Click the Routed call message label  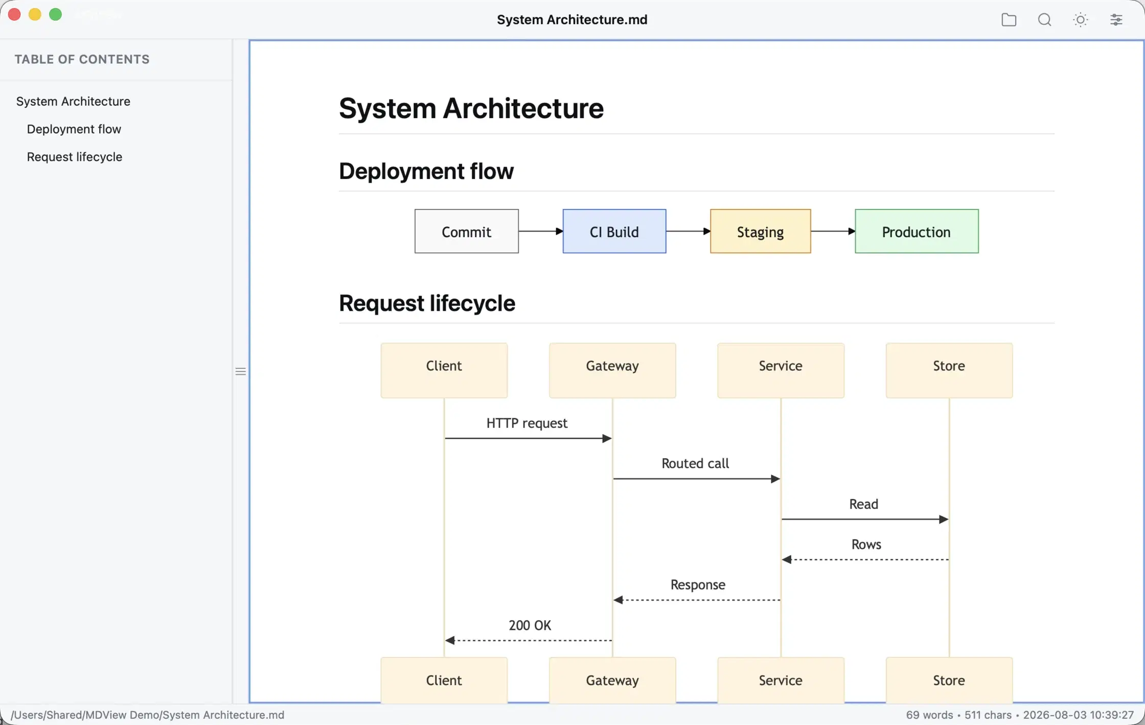tap(695, 464)
